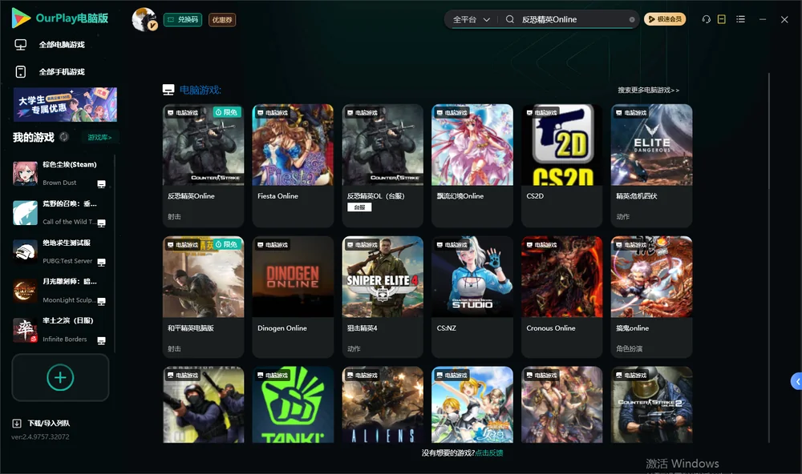Open the 精英:危机四伏 Elite Dangerous card

point(651,166)
